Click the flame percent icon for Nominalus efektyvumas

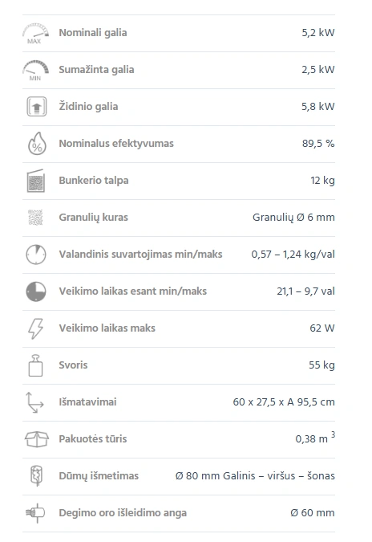point(37,144)
